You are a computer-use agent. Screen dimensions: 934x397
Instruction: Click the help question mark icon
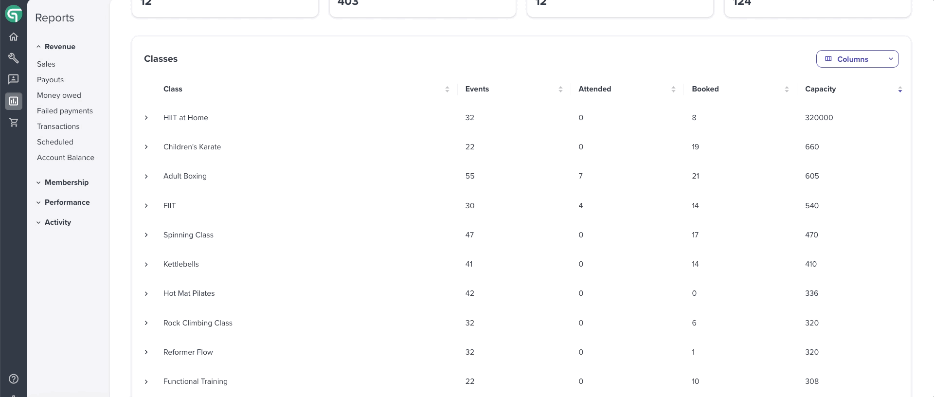[x=14, y=379]
